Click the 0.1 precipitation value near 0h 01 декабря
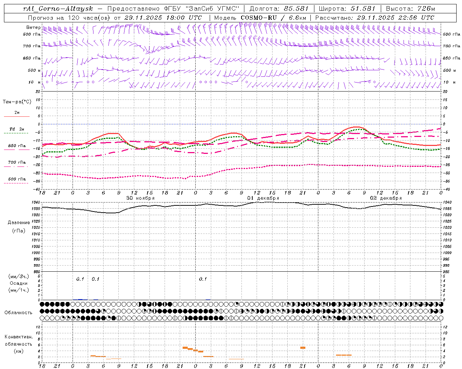This screenshot has width=462, height=369. (x=203, y=279)
